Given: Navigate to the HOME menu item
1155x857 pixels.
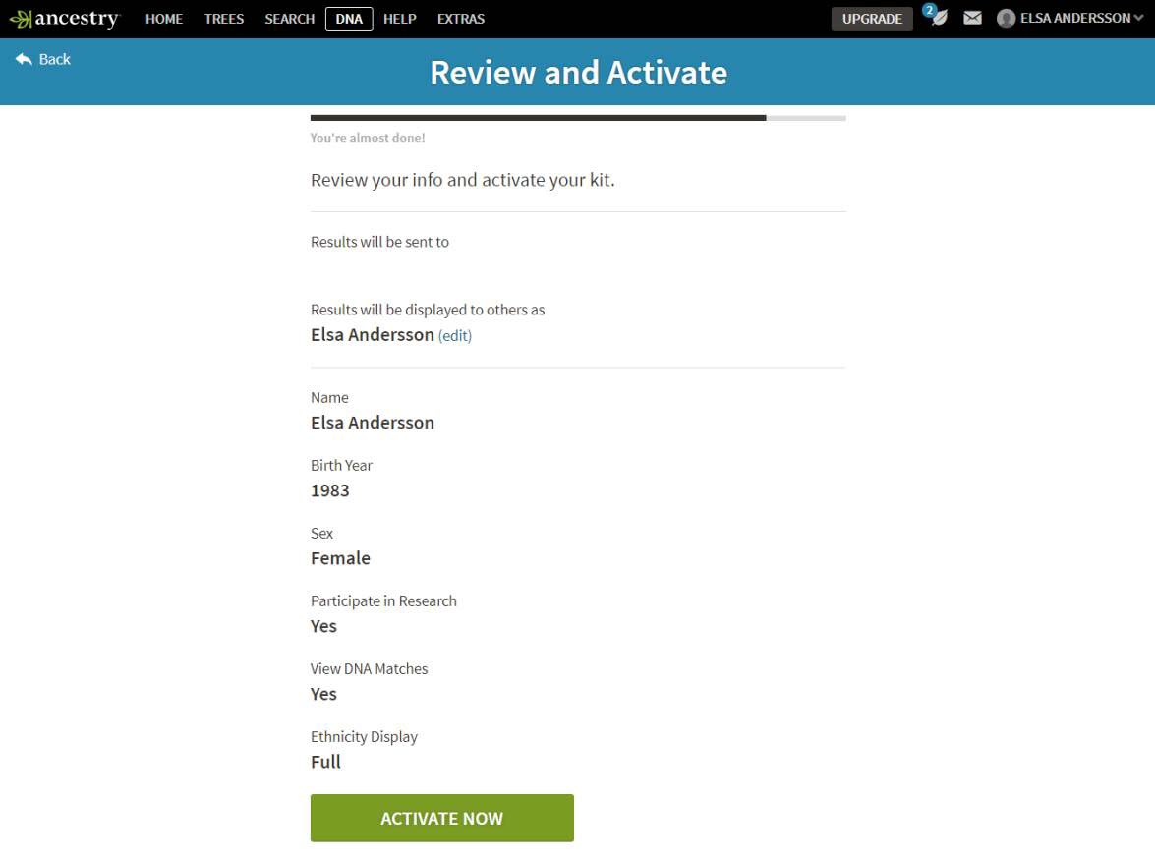Looking at the screenshot, I should [163, 18].
